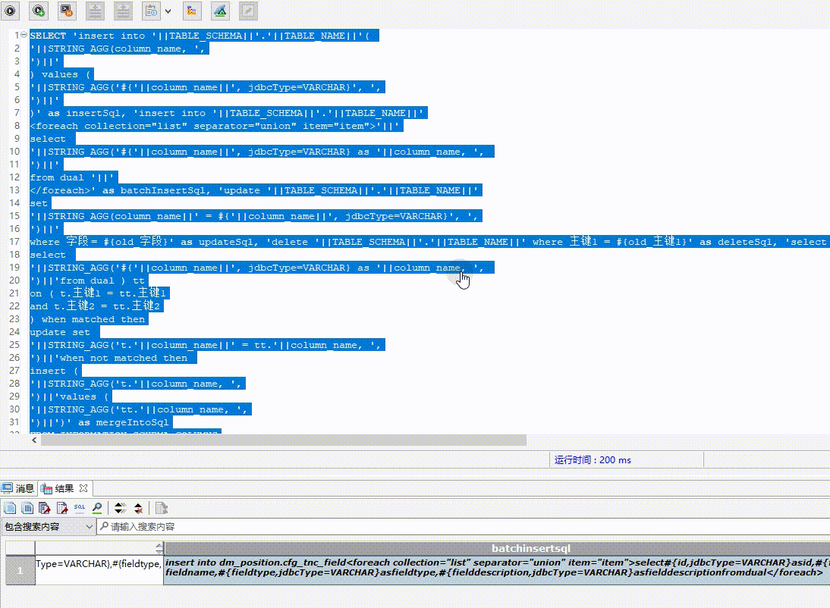Click the export document with red arrow icon
This screenshot has width=830, height=608.
[62, 509]
